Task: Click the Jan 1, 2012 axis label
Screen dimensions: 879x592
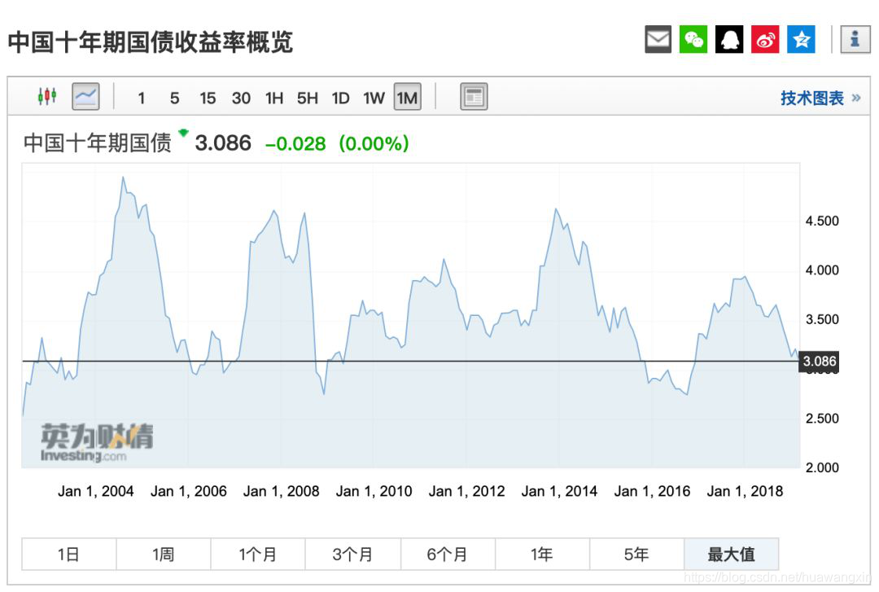Action: tap(467, 491)
